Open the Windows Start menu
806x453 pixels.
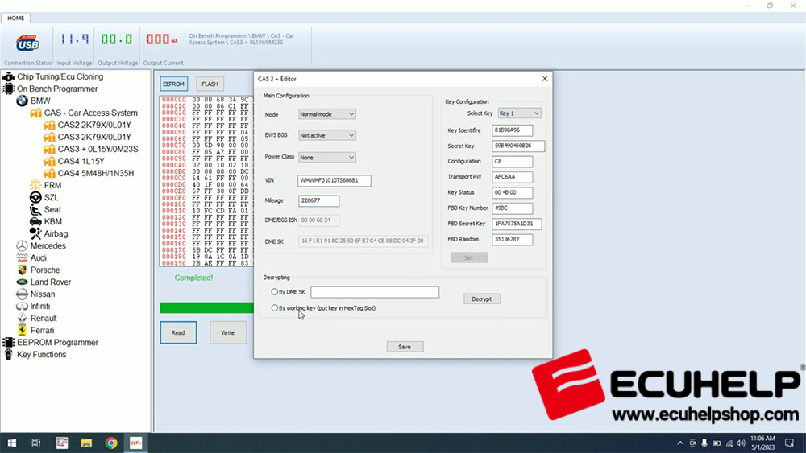click(x=12, y=443)
